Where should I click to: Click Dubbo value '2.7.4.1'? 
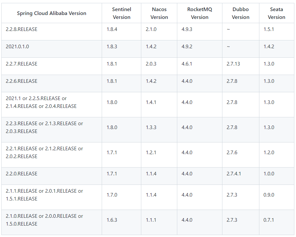[x=234, y=174]
